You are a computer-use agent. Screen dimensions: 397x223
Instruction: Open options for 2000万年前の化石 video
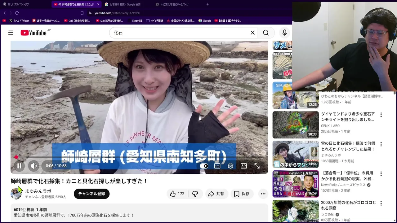click(x=381, y=203)
